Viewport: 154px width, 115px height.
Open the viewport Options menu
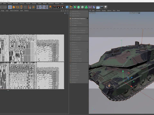tap(109, 11)
